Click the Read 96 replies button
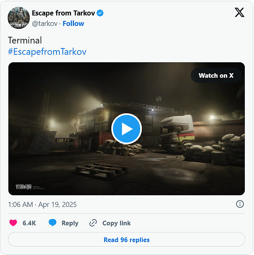Screen dimensions: 254x255 [x=126, y=240]
